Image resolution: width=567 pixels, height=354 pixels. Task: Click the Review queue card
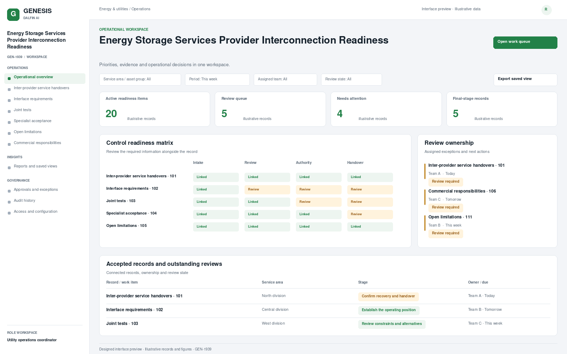click(270, 109)
